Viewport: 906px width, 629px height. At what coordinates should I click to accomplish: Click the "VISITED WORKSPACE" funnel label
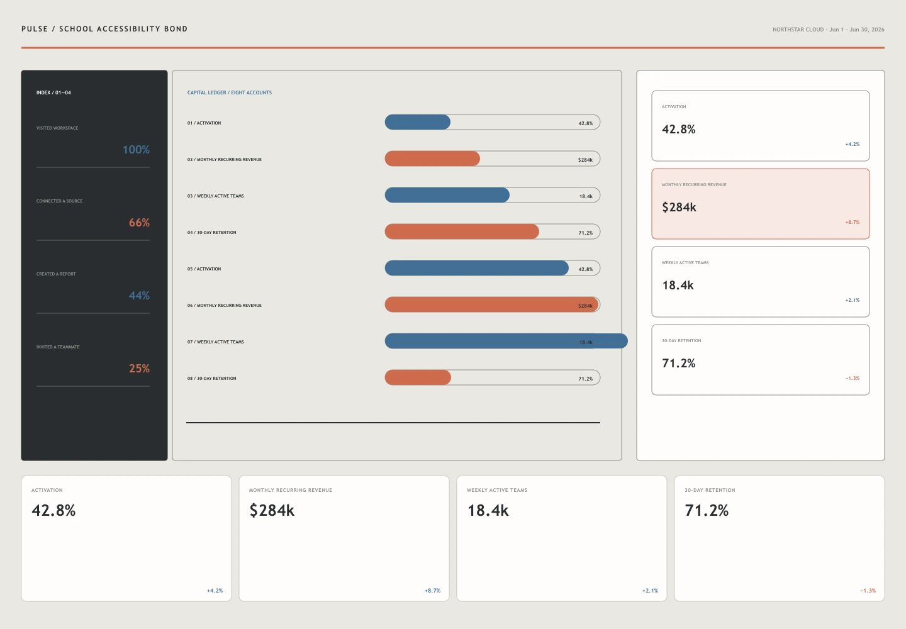coord(57,128)
